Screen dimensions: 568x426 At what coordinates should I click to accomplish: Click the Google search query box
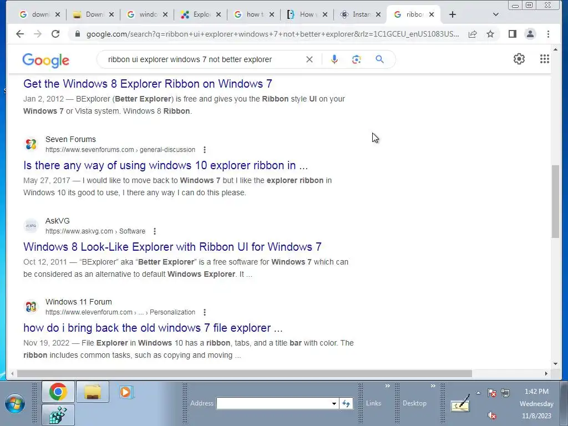click(x=204, y=59)
